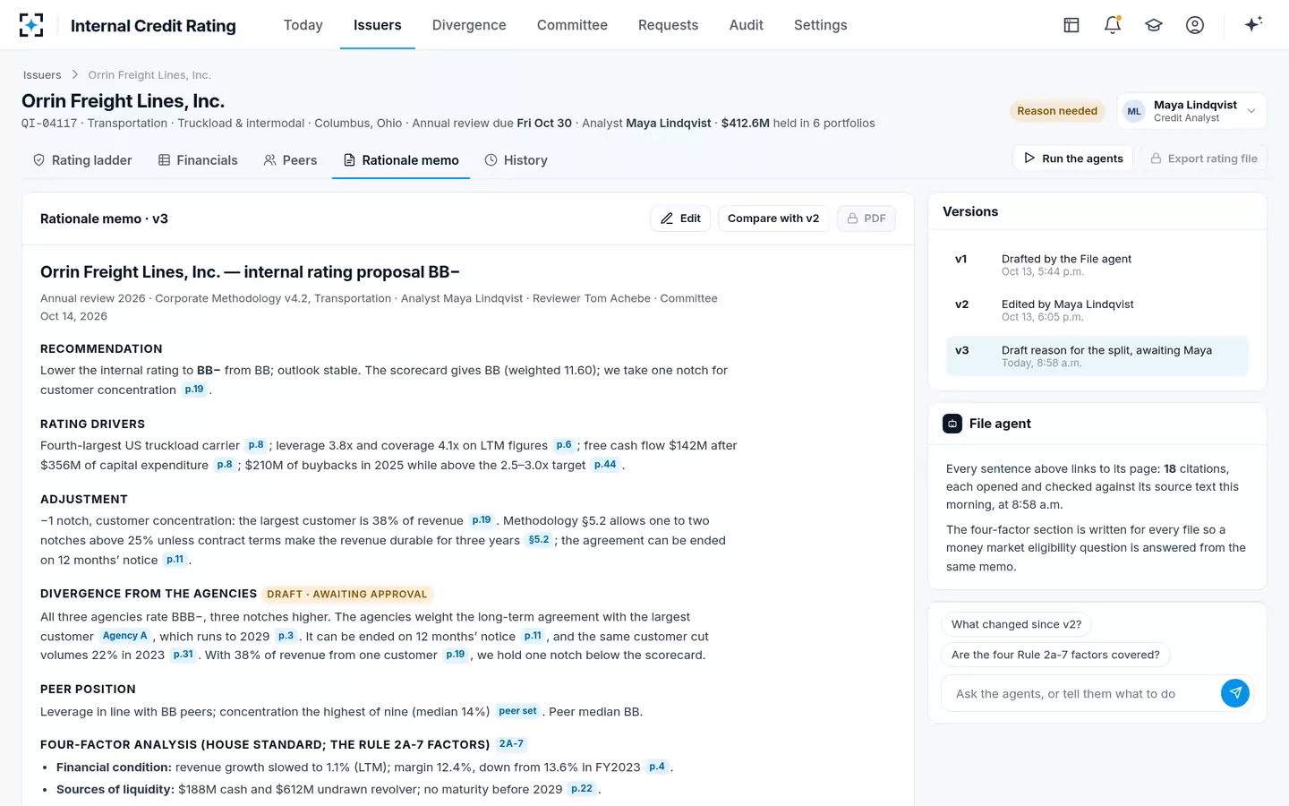Send the message to the agents

(1235, 693)
